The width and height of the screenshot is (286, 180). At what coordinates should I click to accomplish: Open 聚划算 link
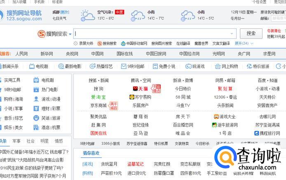[225, 89]
